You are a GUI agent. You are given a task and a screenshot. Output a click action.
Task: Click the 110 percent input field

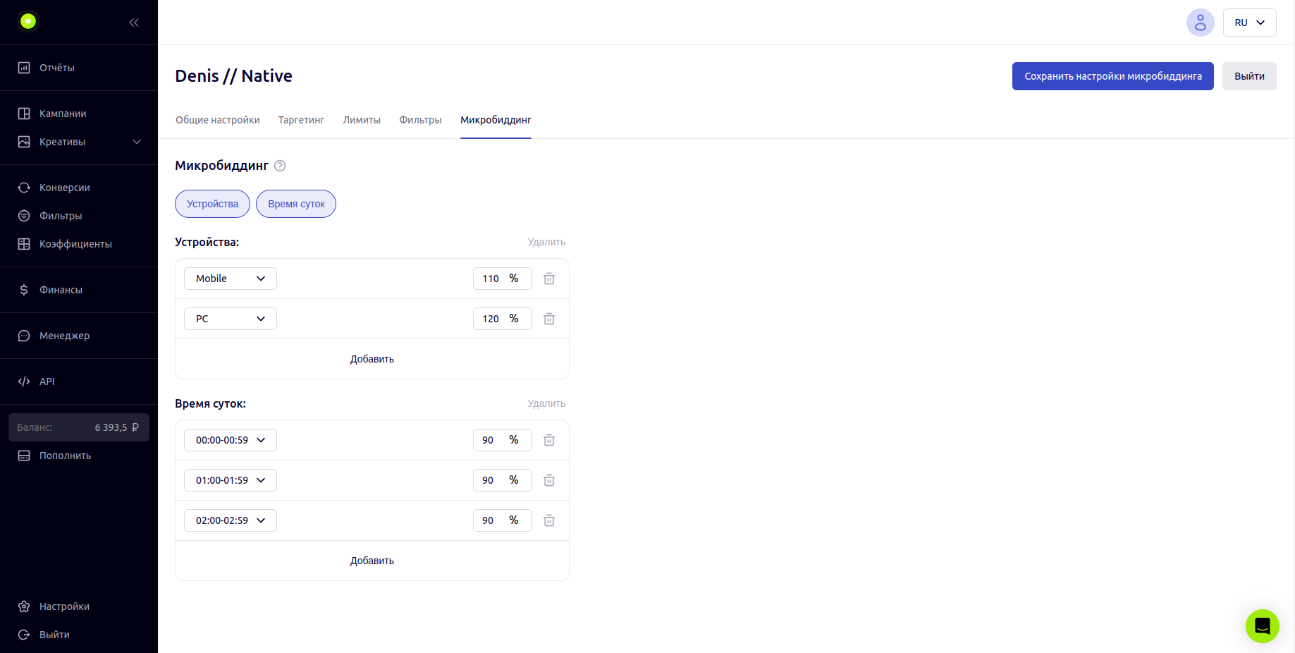pos(502,279)
